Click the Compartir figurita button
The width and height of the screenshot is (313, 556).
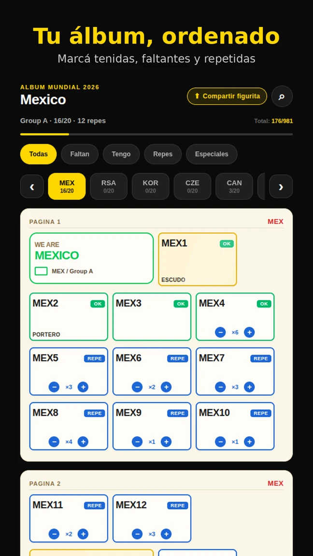(x=227, y=96)
